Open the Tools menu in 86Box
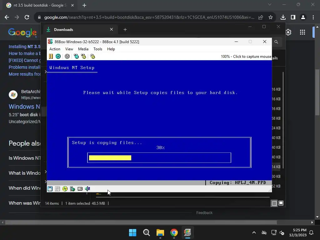The image size is (320, 240). click(97, 49)
